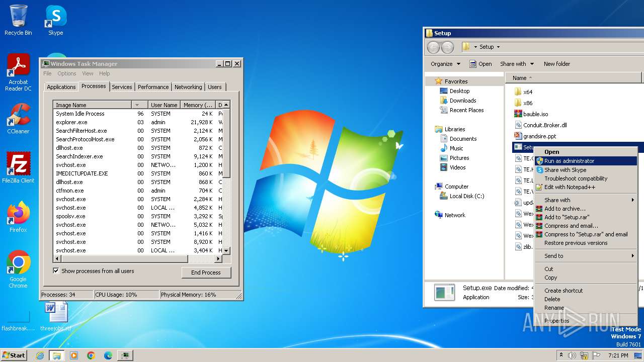Click End Process button
Screen dimensions: 644x362
click(206, 273)
